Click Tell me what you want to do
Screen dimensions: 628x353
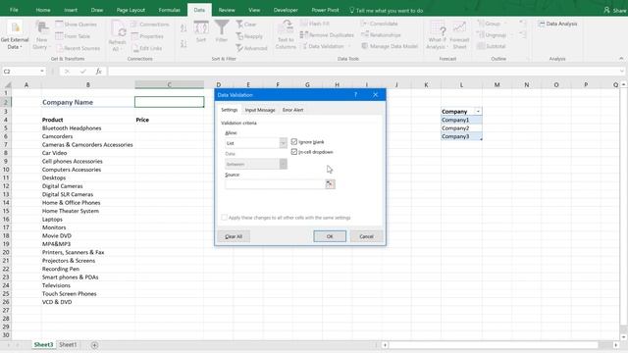click(x=386, y=11)
